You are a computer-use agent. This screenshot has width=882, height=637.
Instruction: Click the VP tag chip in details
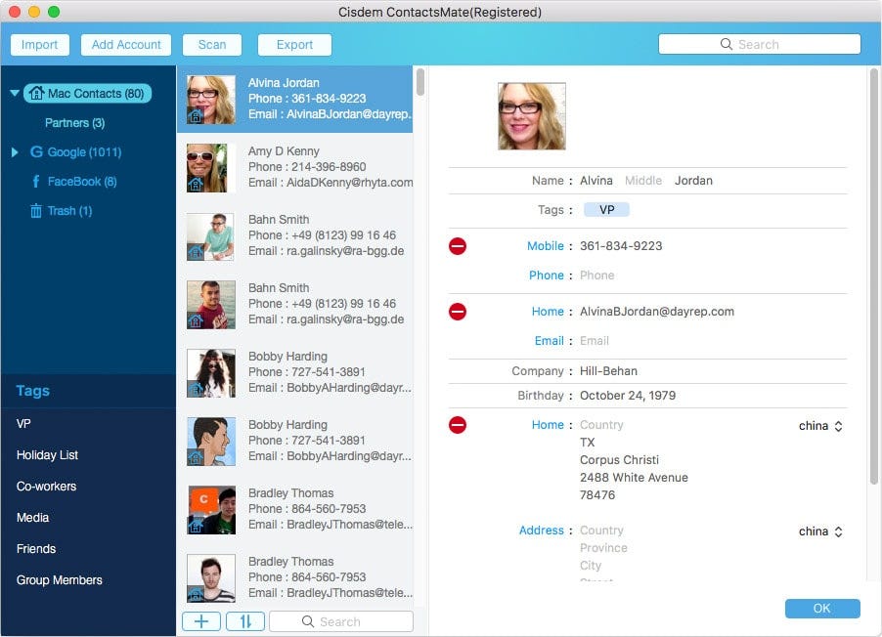tap(606, 210)
